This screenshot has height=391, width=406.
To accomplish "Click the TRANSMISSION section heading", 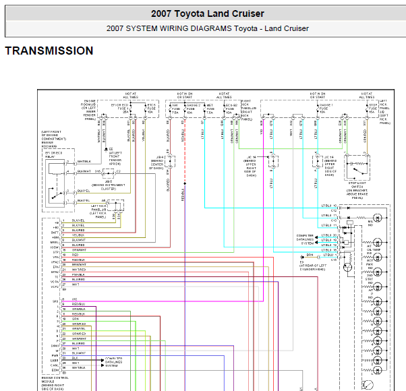I will [x=49, y=51].
